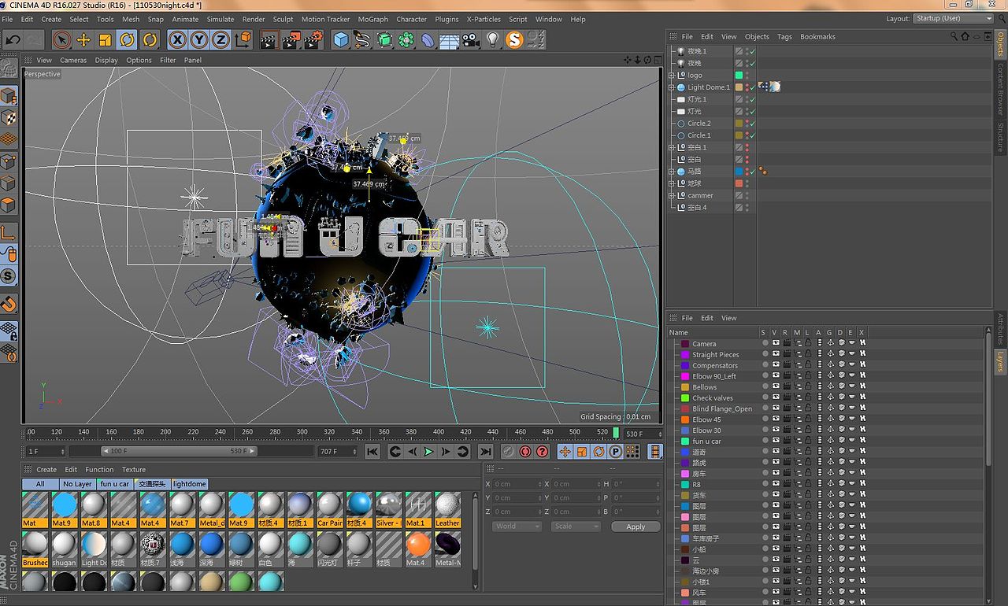
Task: Open the X-Particles menu
Action: pyautogui.click(x=484, y=19)
